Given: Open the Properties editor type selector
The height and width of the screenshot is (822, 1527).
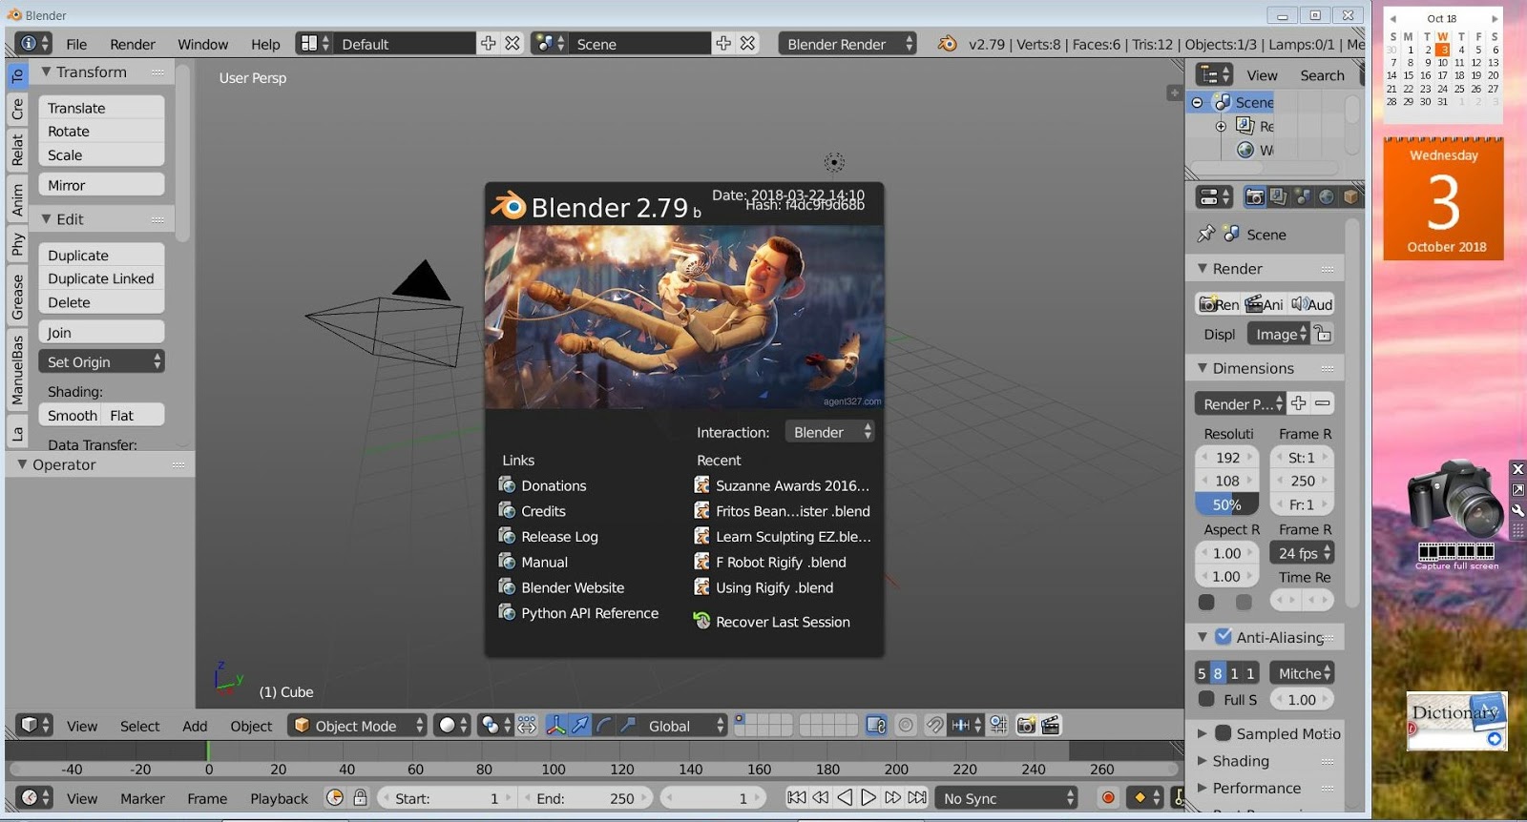Looking at the screenshot, I should pyautogui.click(x=1214, y=197).
